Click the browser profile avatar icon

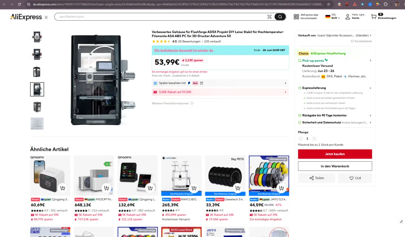tap(397, 4)
